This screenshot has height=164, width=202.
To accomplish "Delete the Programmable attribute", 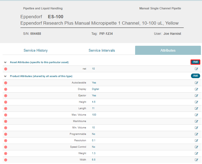I will [6, 134].
